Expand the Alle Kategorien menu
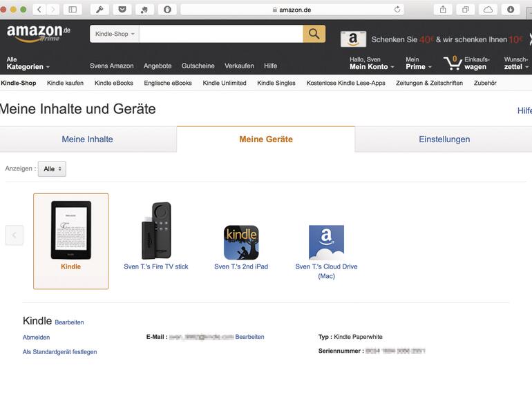The width and height of the screenshot is (532, 399). (x=28, y=64)
